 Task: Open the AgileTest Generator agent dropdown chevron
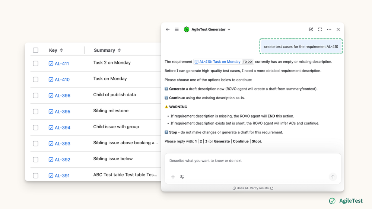(229, 30)
